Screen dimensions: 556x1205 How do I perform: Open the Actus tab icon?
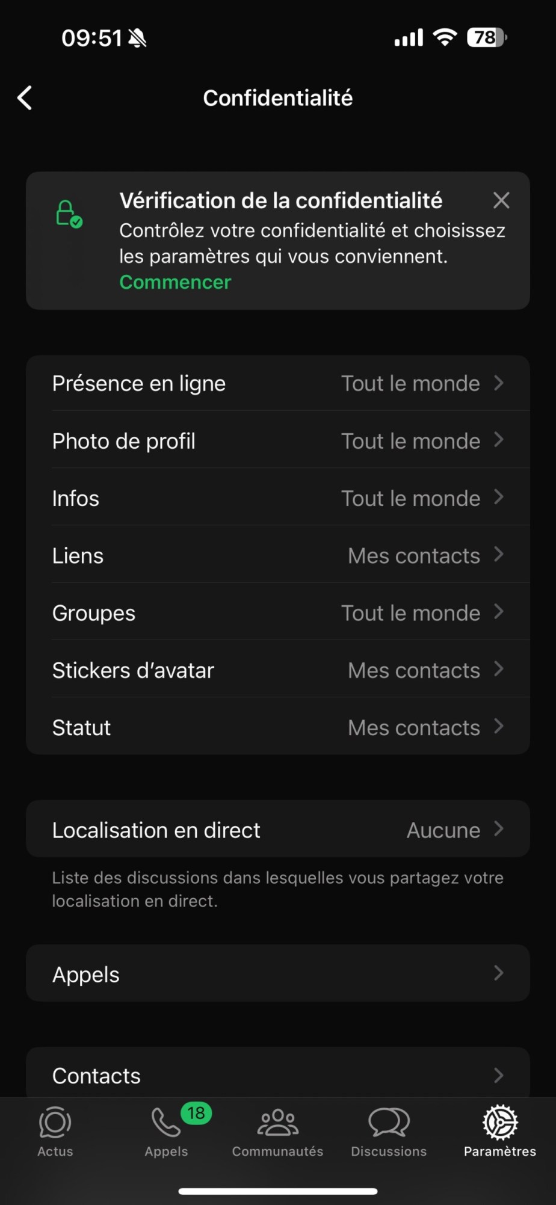pos(55,1123)
